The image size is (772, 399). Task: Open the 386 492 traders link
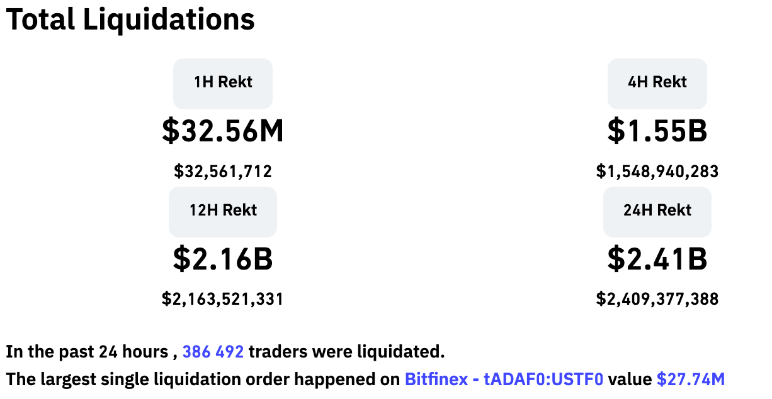[213, 353]
